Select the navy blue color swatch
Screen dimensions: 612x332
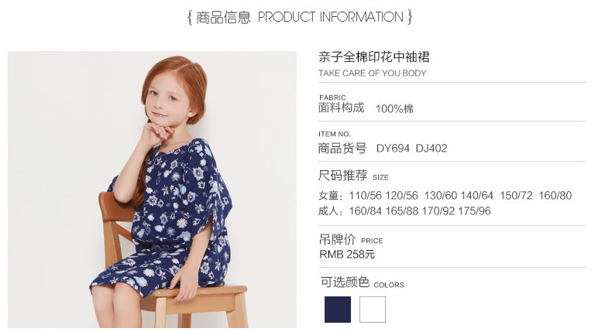[338, 310]
